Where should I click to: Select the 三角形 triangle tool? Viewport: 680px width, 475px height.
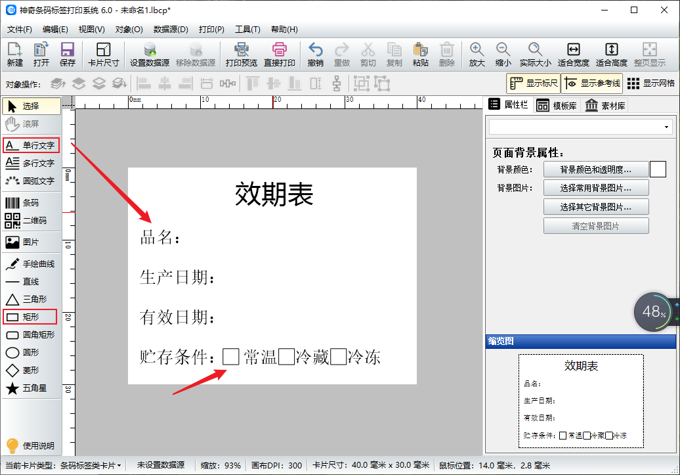click(31, 299)
